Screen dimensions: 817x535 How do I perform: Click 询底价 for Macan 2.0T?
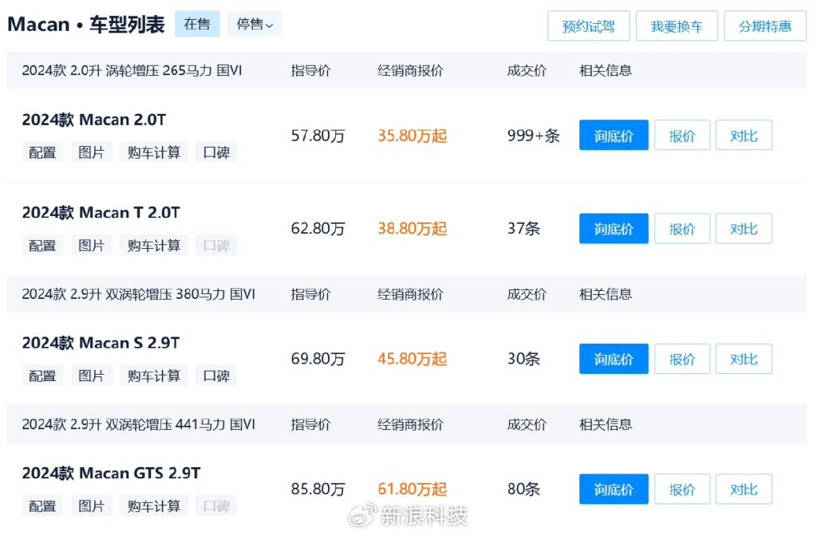[614, 136]
